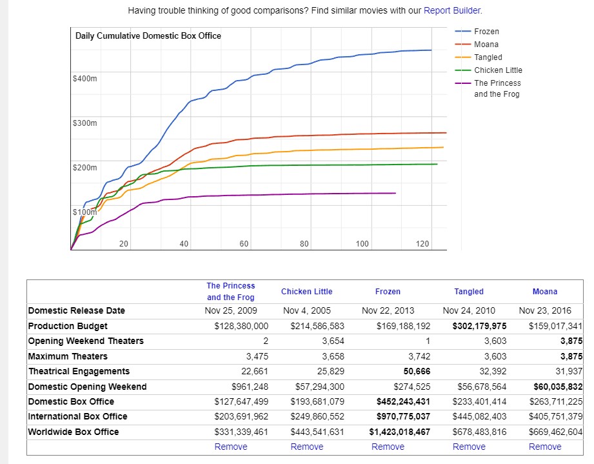Click the $1,423,018,467 worldwide box office value
Screen dimensions: 594x464
400,432
